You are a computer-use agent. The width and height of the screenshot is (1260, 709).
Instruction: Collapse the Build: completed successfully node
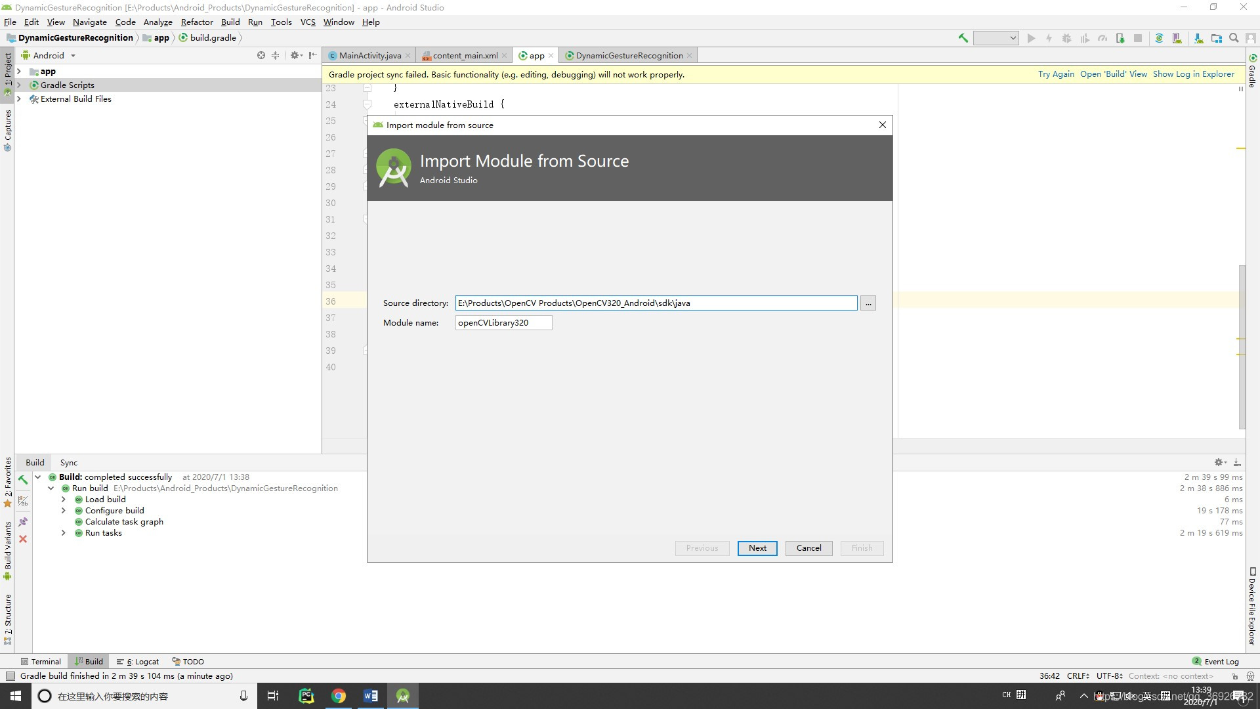pos(38,477)
